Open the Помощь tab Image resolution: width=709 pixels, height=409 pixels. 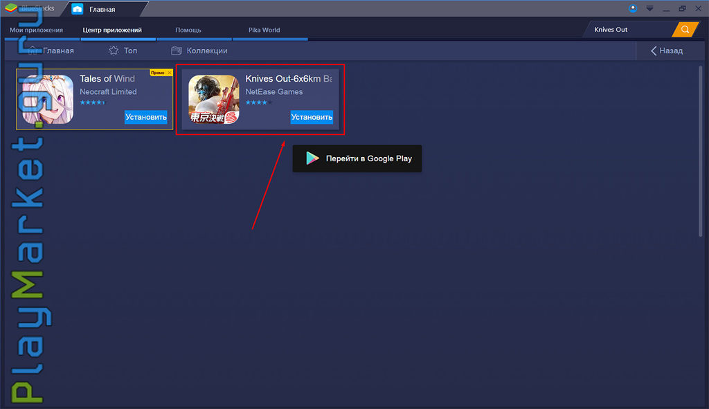coord(188,30)
